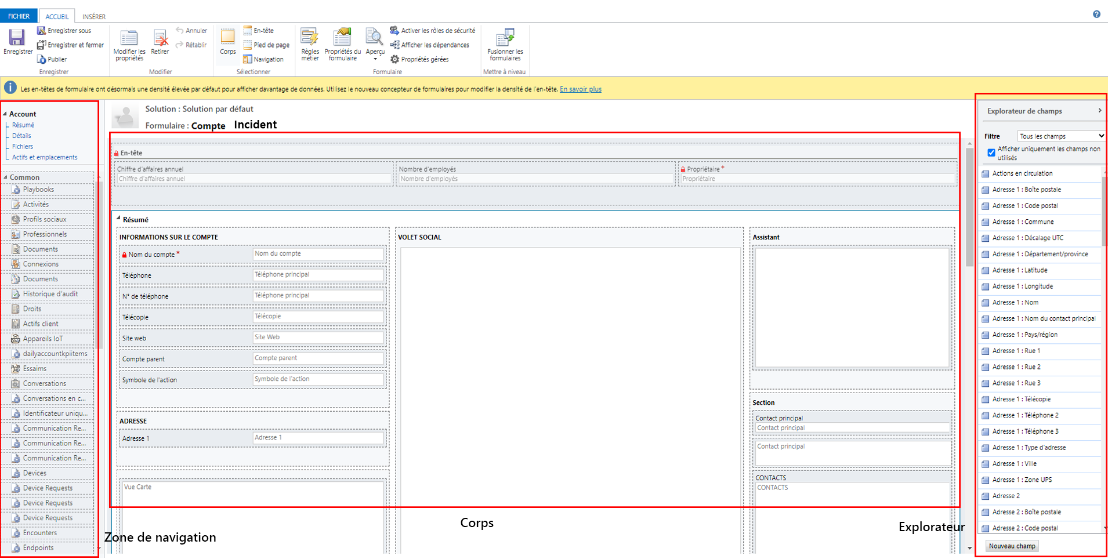Select Corps in the Sélectionner group

pos(227,43)
